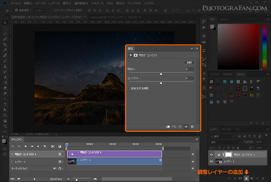This screenshot has height=182, width=271.
Task: Open auto-select layer dropdown
Action: (x=40, y=11)
